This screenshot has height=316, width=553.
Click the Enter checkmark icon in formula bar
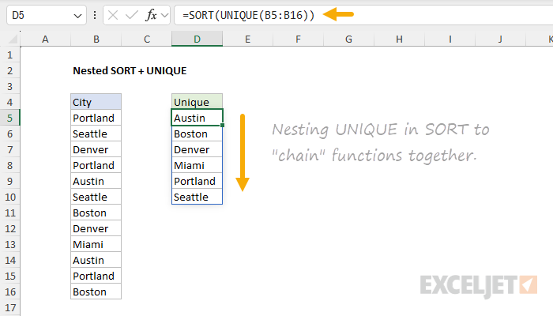(x=132, y=15)
